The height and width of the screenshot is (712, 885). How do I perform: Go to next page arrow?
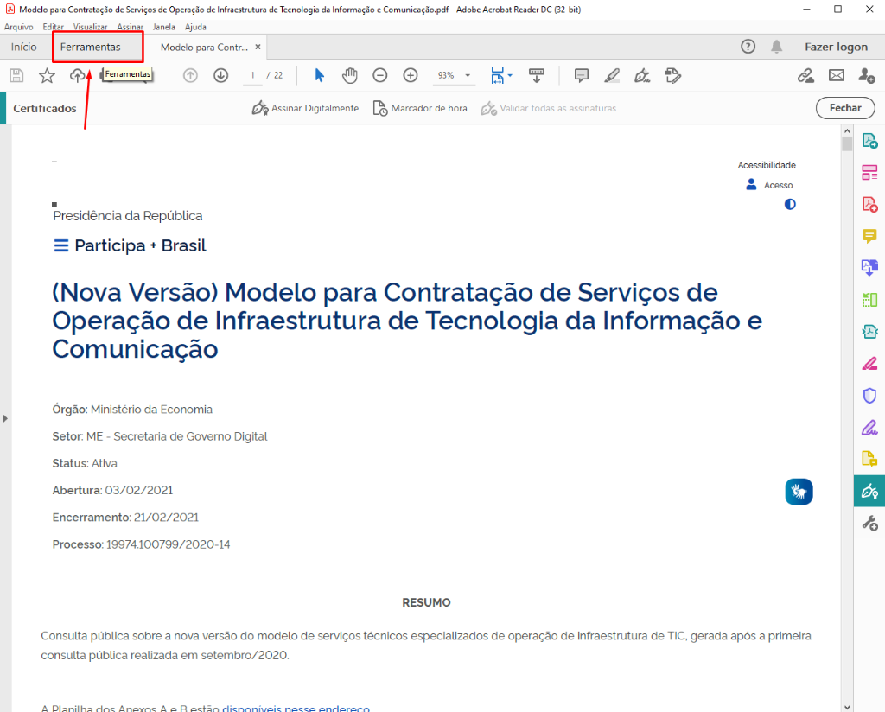point(220,76)
